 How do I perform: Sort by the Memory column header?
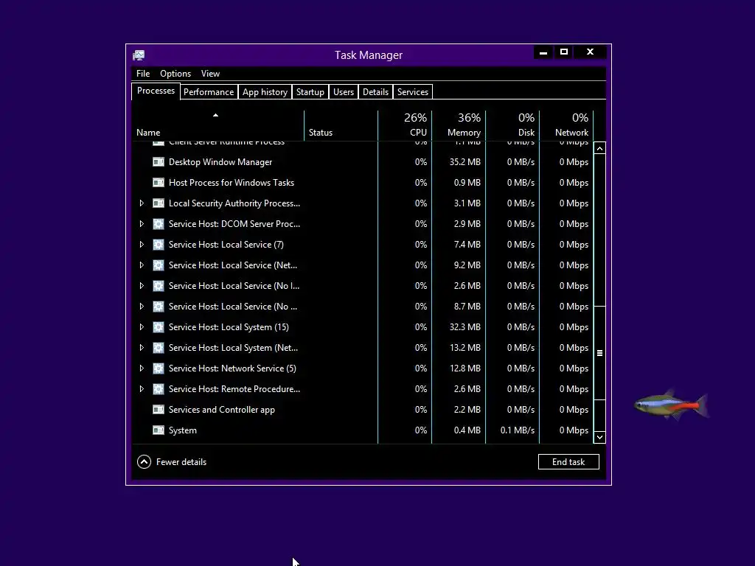(459, 125)
